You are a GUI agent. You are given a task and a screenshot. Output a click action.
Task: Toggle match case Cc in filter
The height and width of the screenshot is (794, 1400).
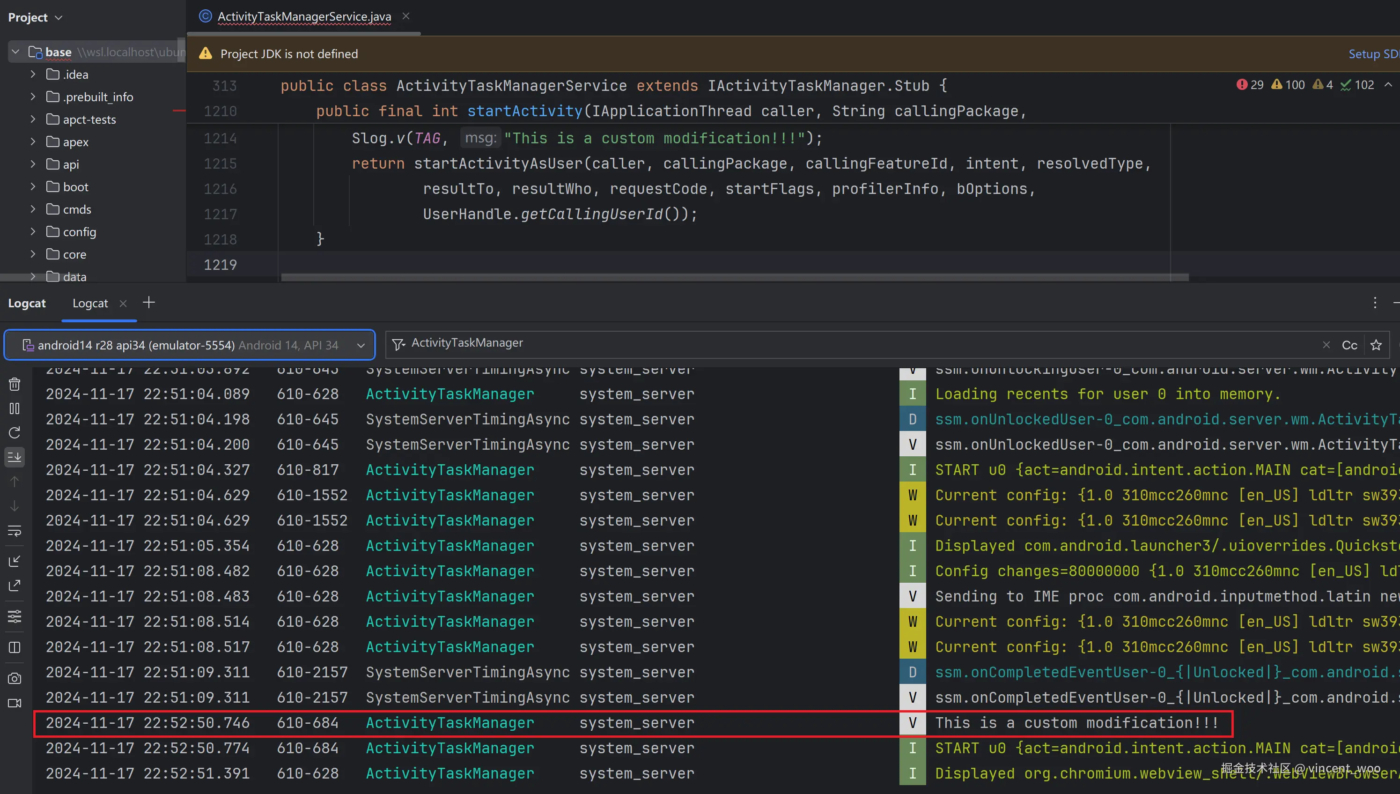pos(1349,345)
